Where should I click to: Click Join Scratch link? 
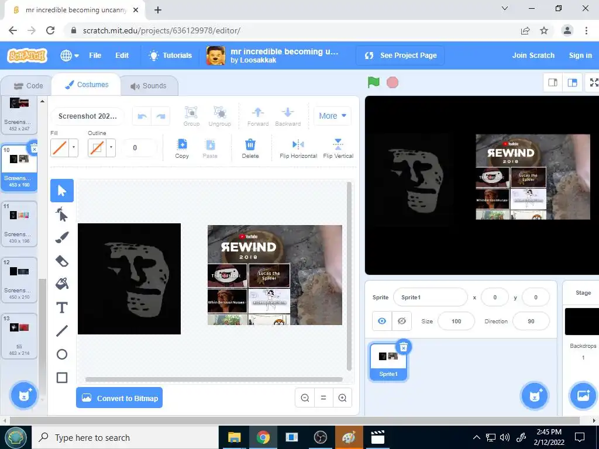pos(533,56)
